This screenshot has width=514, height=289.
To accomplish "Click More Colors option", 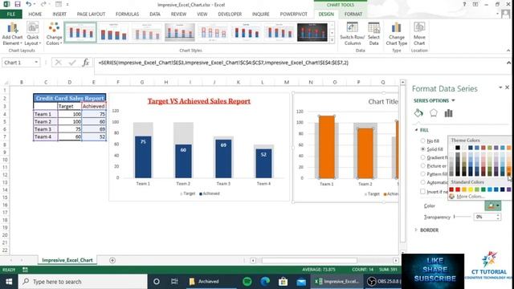I will pyautogui.click(x=470, y=196).
